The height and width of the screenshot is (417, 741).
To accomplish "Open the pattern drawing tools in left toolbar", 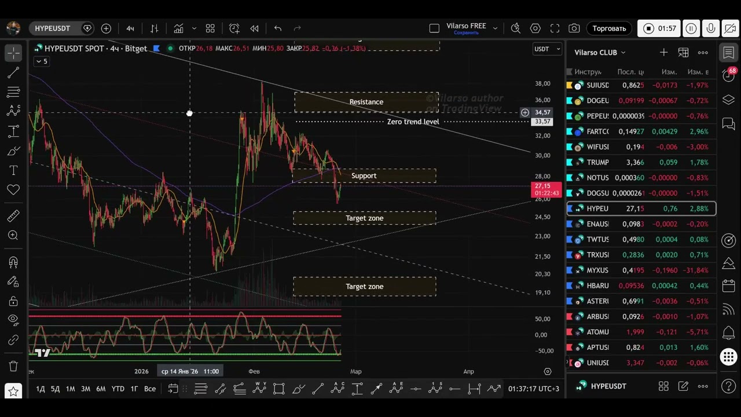I will (13, 112).
